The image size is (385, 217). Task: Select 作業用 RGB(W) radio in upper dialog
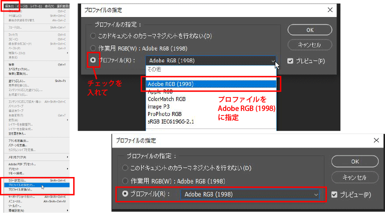(x=93, y=48)
